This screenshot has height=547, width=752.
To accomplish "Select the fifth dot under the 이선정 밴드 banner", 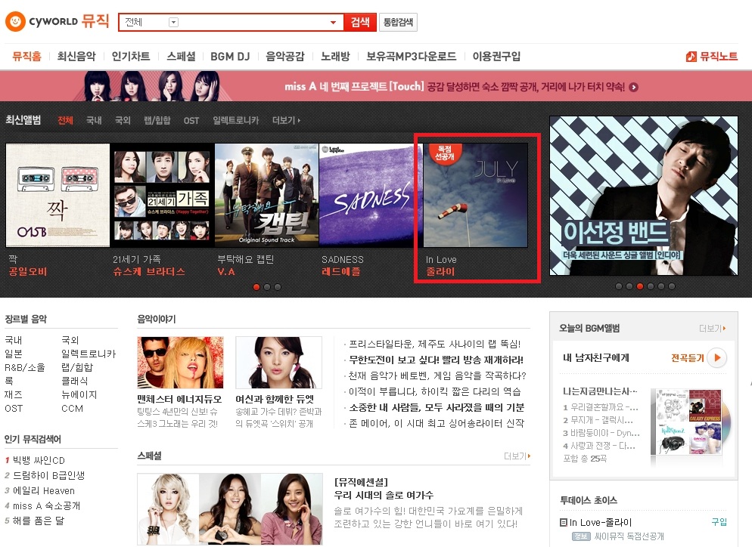I will tap(661, 286).
